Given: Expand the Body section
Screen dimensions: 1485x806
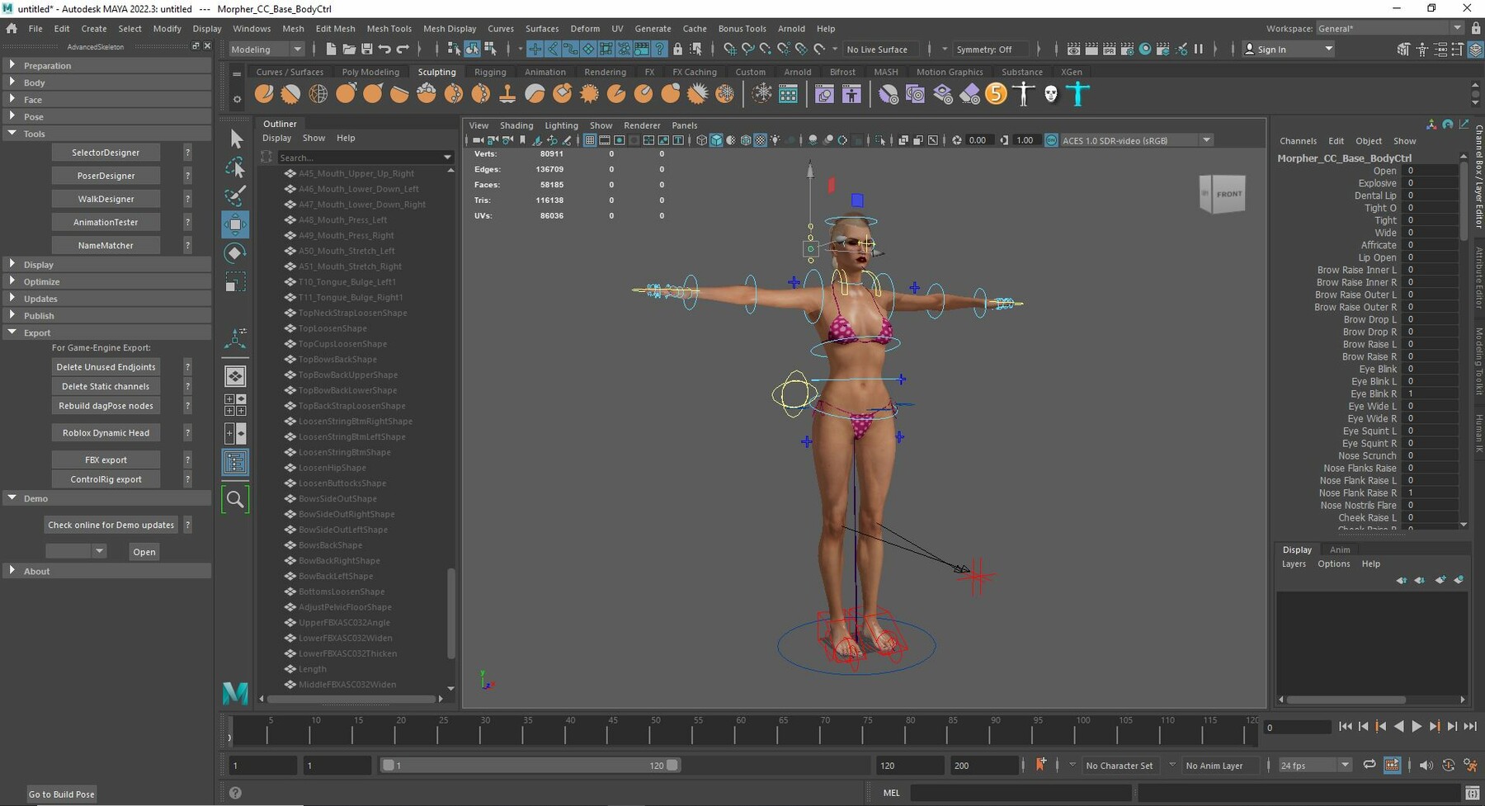Looking at the screenshot, I should 107,82.
